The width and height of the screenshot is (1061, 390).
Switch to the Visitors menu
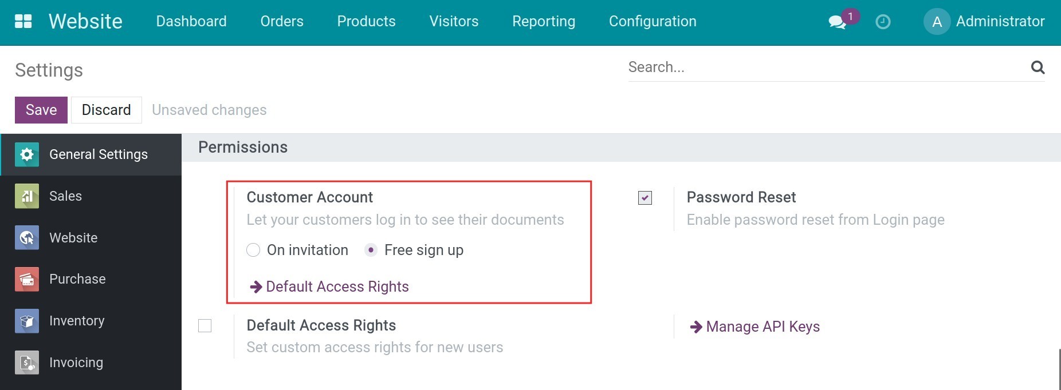pyautogui.click(x=454, y=21)
